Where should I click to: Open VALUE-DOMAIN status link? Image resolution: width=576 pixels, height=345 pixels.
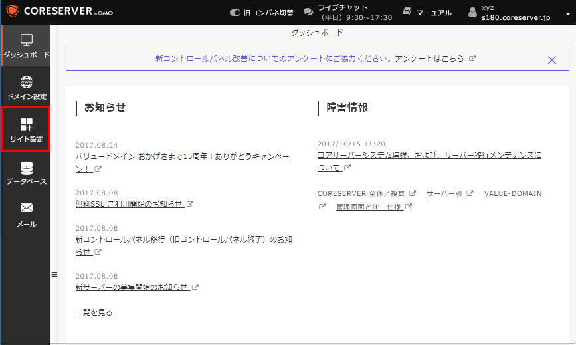point(513,193)
